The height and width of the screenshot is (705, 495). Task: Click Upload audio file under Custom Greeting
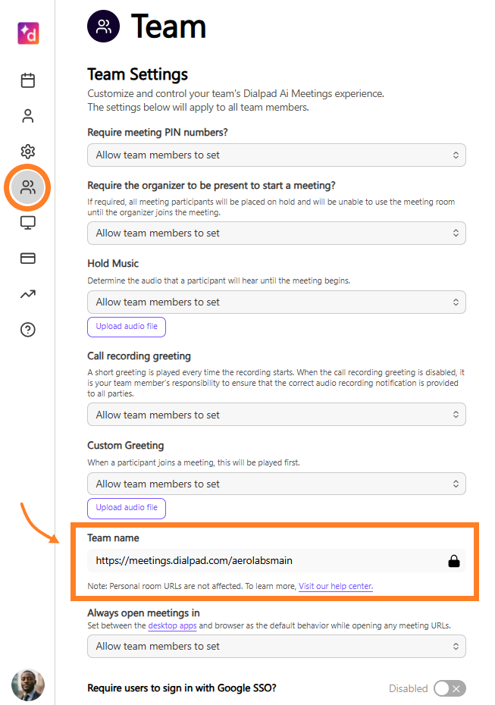(x=127, y=508)
